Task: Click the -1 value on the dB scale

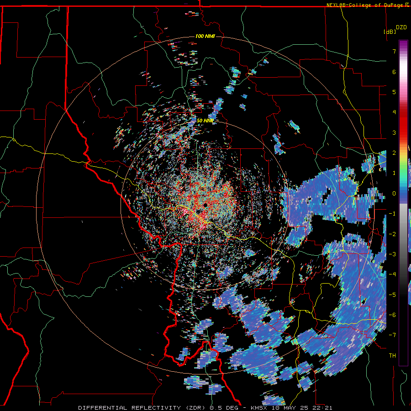Action: [x=392, y=214]
